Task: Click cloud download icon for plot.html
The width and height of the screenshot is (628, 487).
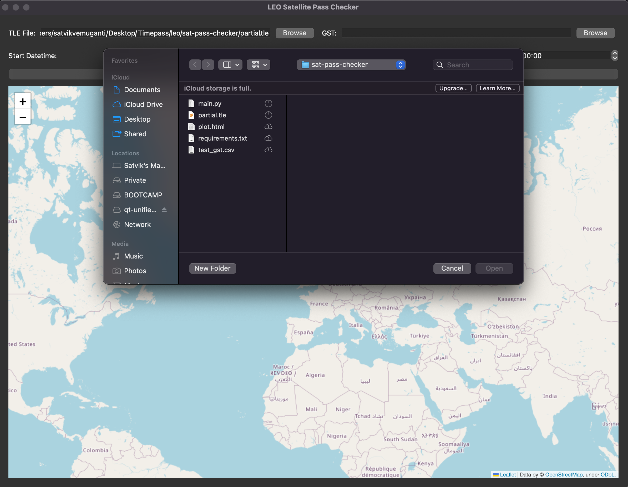Action: 268,127
